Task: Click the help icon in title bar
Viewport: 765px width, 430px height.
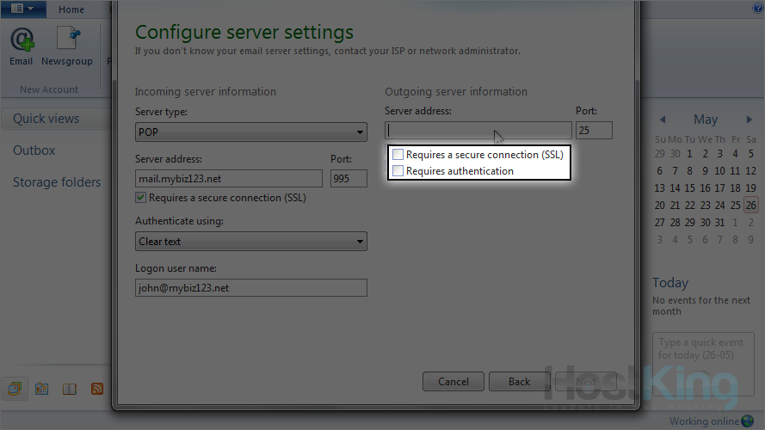Action: click(x=758, y=8)
